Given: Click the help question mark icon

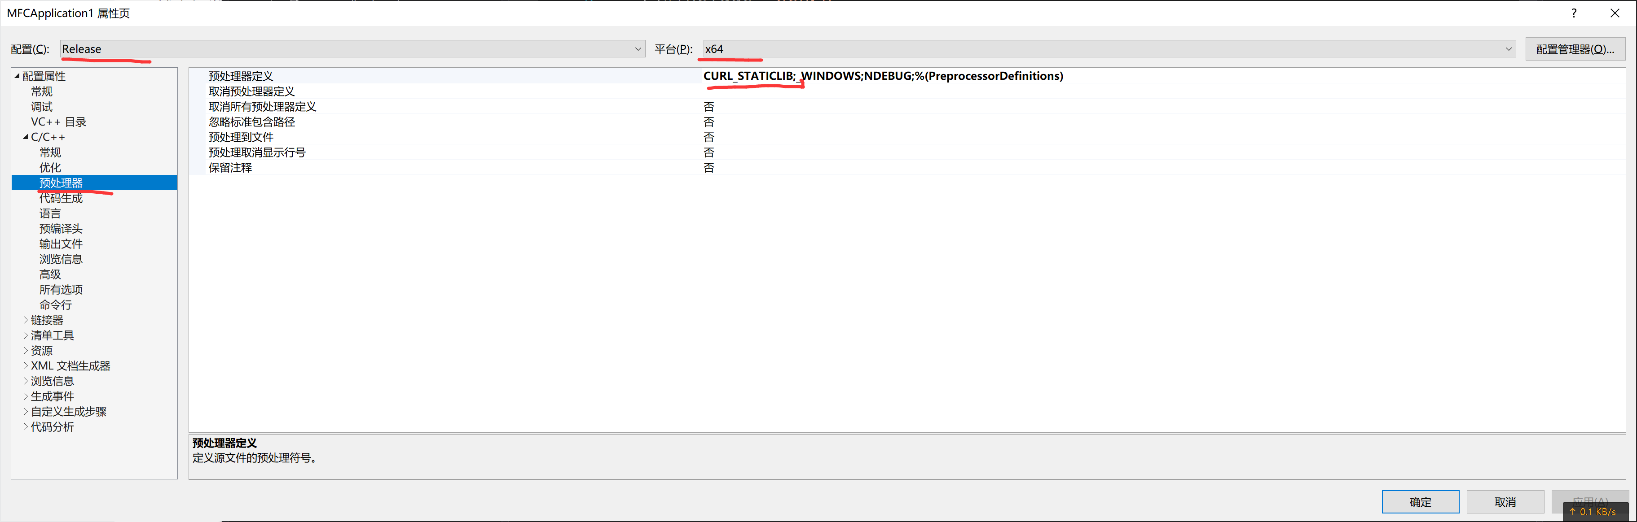Looking at the screenshot, I should tap(1573, 13).
